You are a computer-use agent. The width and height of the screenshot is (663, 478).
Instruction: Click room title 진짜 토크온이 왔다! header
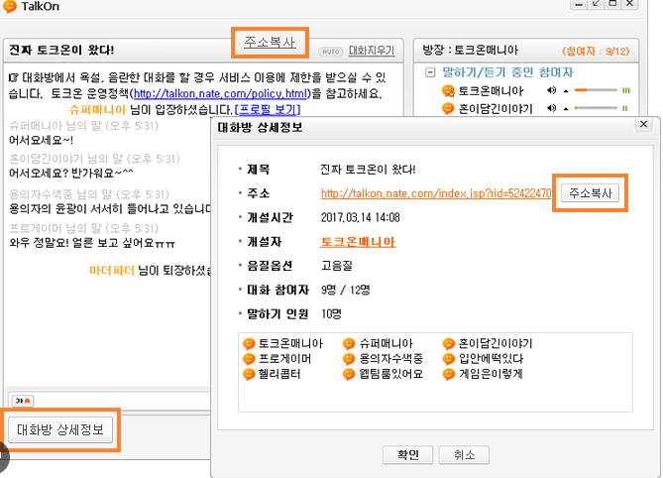coord(61,50)
